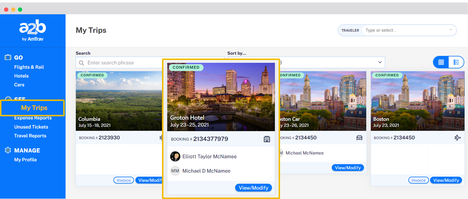Open Travel Reports from sidebar
468x199 pixels.
30,136
